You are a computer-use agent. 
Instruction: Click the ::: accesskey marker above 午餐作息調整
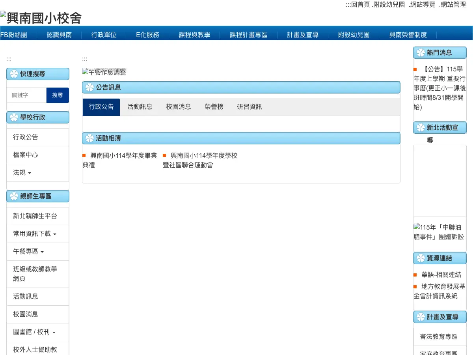84,59
